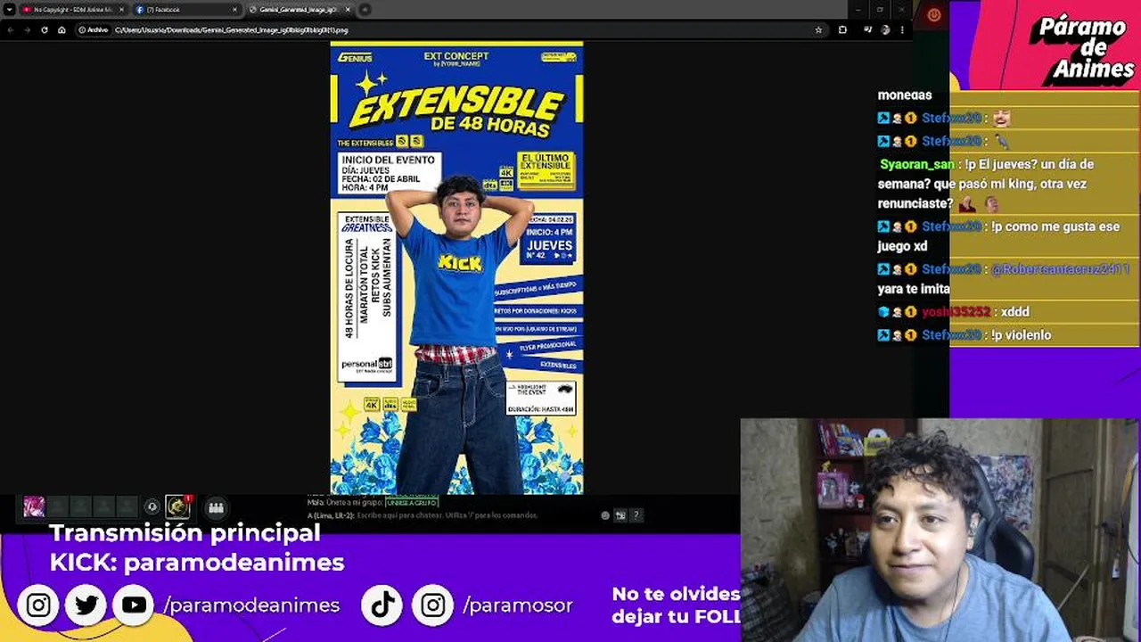Click the chat settings icon beside help

pyautogui.click(x=620, y=515)
